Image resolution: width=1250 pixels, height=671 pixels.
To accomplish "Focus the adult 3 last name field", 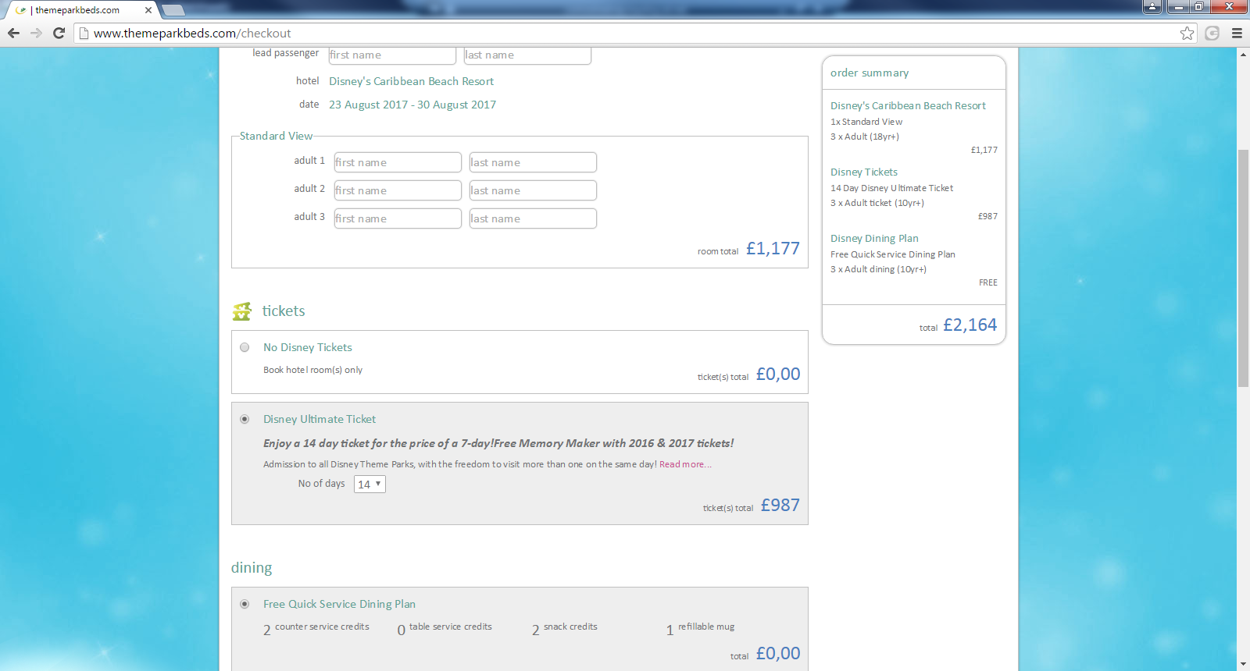I will point(533,218).
